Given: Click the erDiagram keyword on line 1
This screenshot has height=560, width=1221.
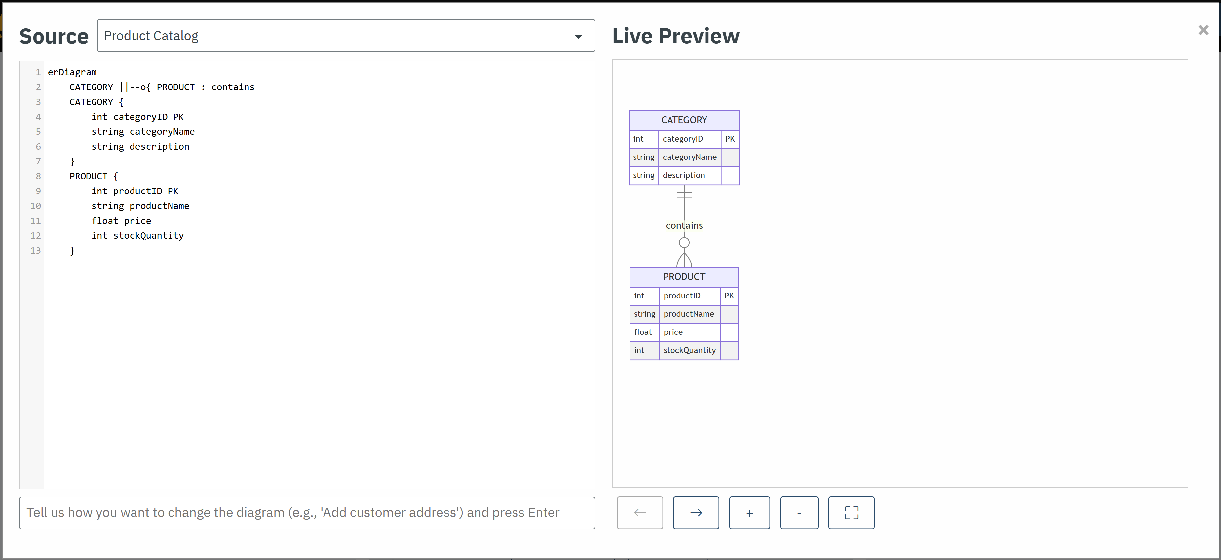Looking at the screenshot, I should (x=72, y=72).
